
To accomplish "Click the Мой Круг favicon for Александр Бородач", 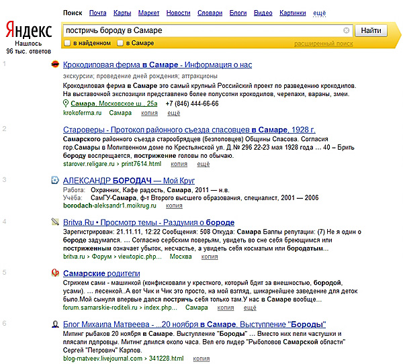I will [56, 181].
